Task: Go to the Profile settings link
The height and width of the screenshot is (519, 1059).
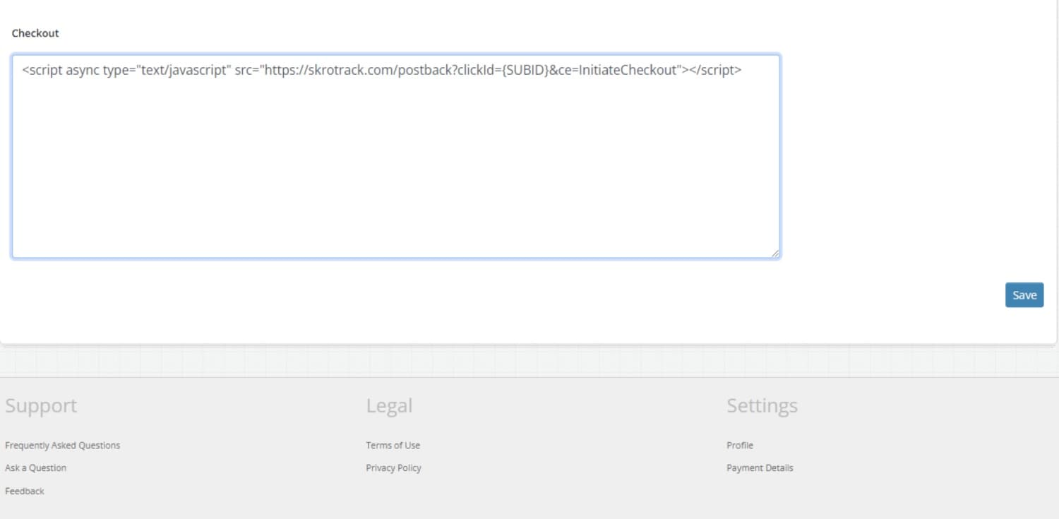Action: tap(740, 446)
